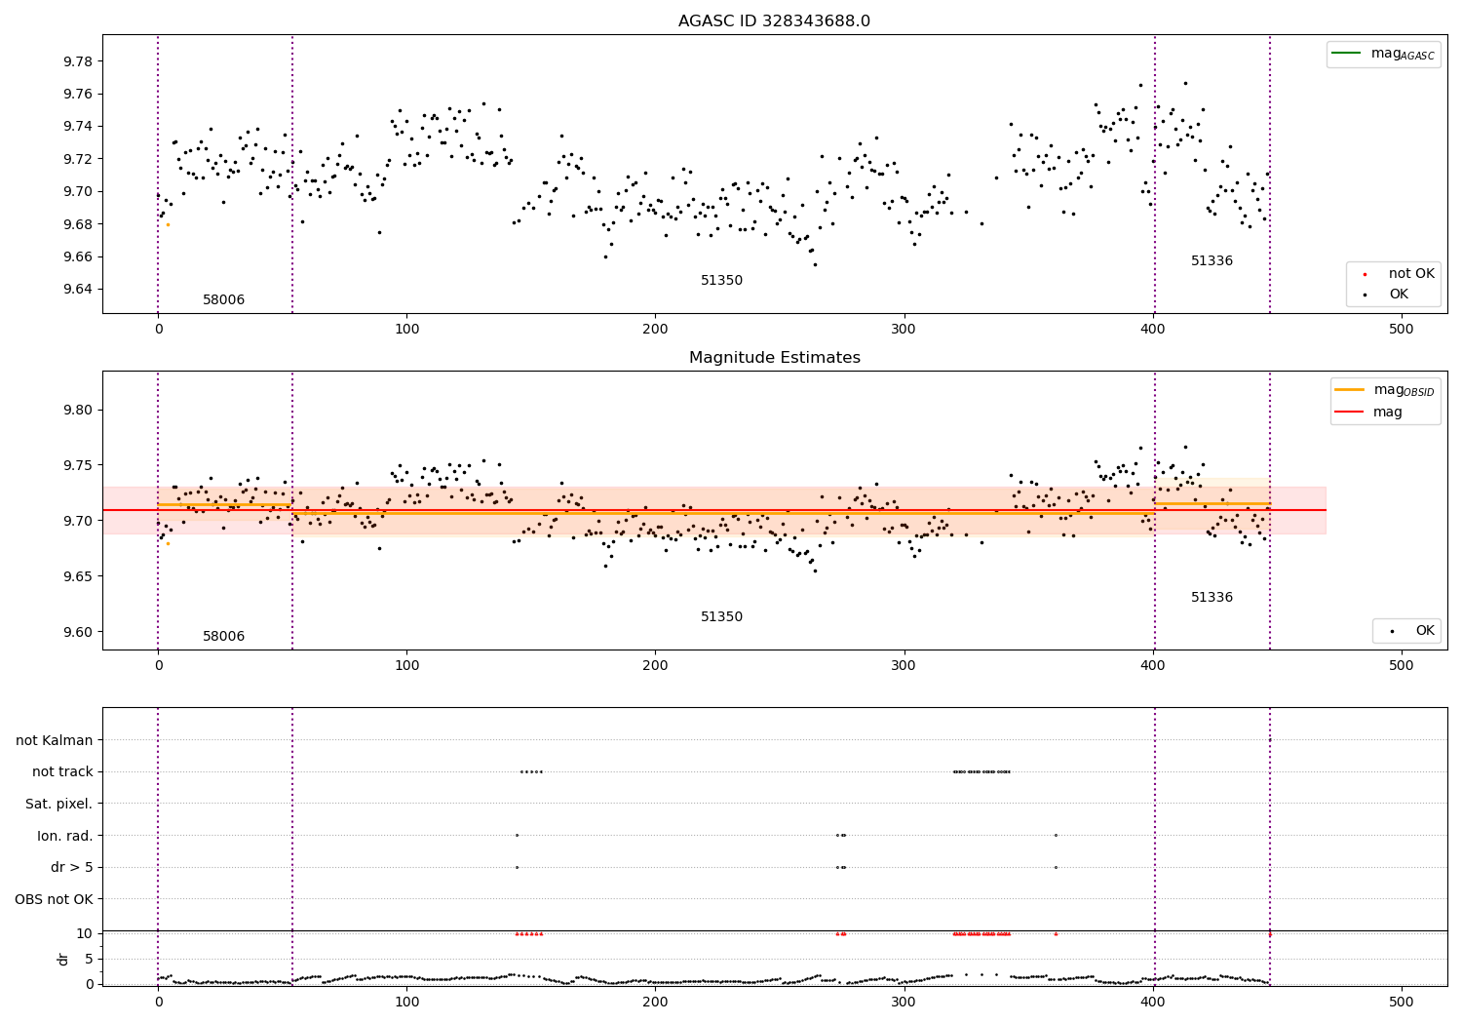Image resolution: width=1462 pixels, height=1024 pixels.
Task: Click the obsid label 58006 in the middle plot
Action: (x=223, y=637)
